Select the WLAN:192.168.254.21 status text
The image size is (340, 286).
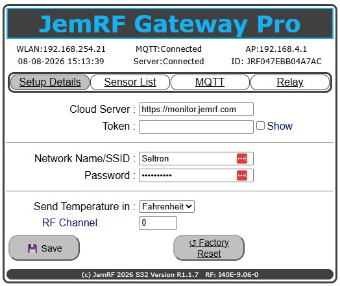point(61,49)
